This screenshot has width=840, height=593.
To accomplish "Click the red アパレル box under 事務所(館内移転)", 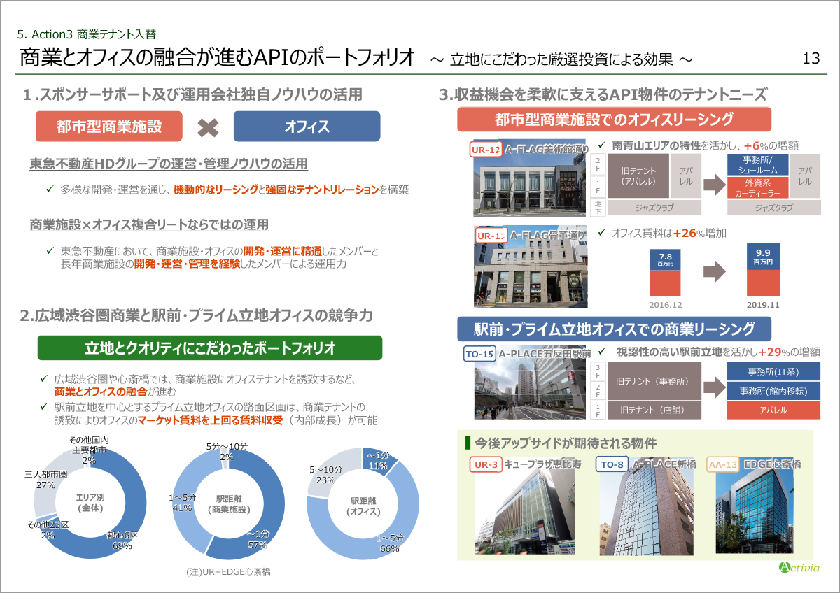I will pyautogui.click(x=773, y=410).
